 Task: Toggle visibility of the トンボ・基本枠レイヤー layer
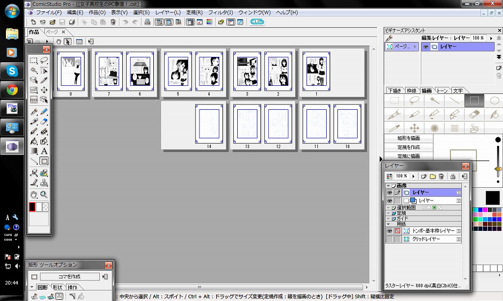[x=390, y=231]
